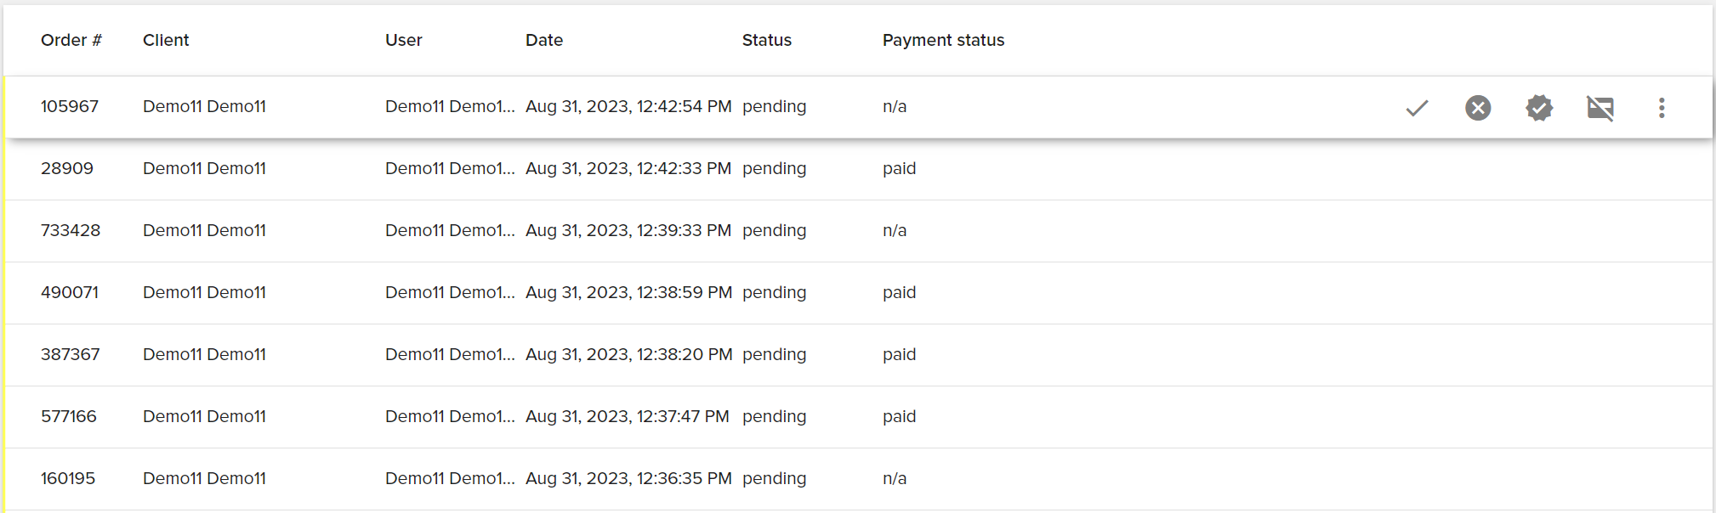Click the truncated user name on order 490071
This screenshot has width=1716, height=513.
pyautogui.click(x=451, y=292)
